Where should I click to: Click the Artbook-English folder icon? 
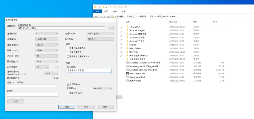pyautogui.click(x=127, y=30)
